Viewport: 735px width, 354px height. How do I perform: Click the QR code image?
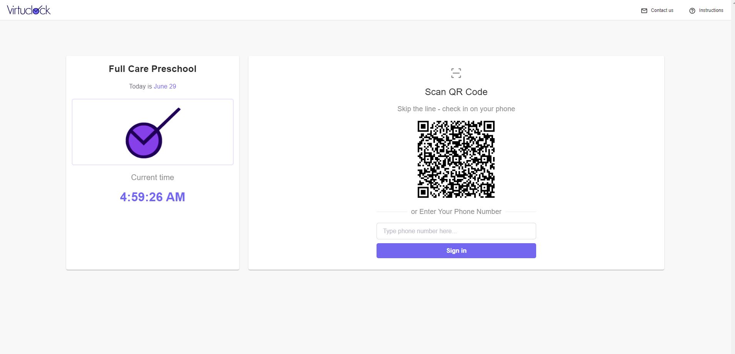pyautogui.click(x=456, y=159)
